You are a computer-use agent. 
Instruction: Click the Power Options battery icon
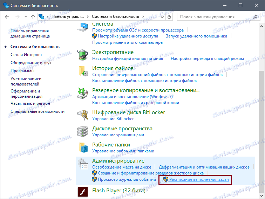tap(83, 55)
